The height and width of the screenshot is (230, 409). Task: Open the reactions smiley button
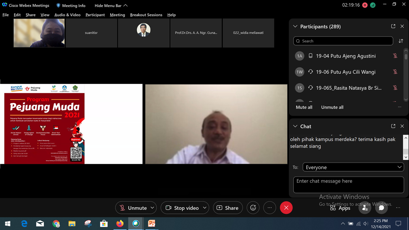coord(253,208)
